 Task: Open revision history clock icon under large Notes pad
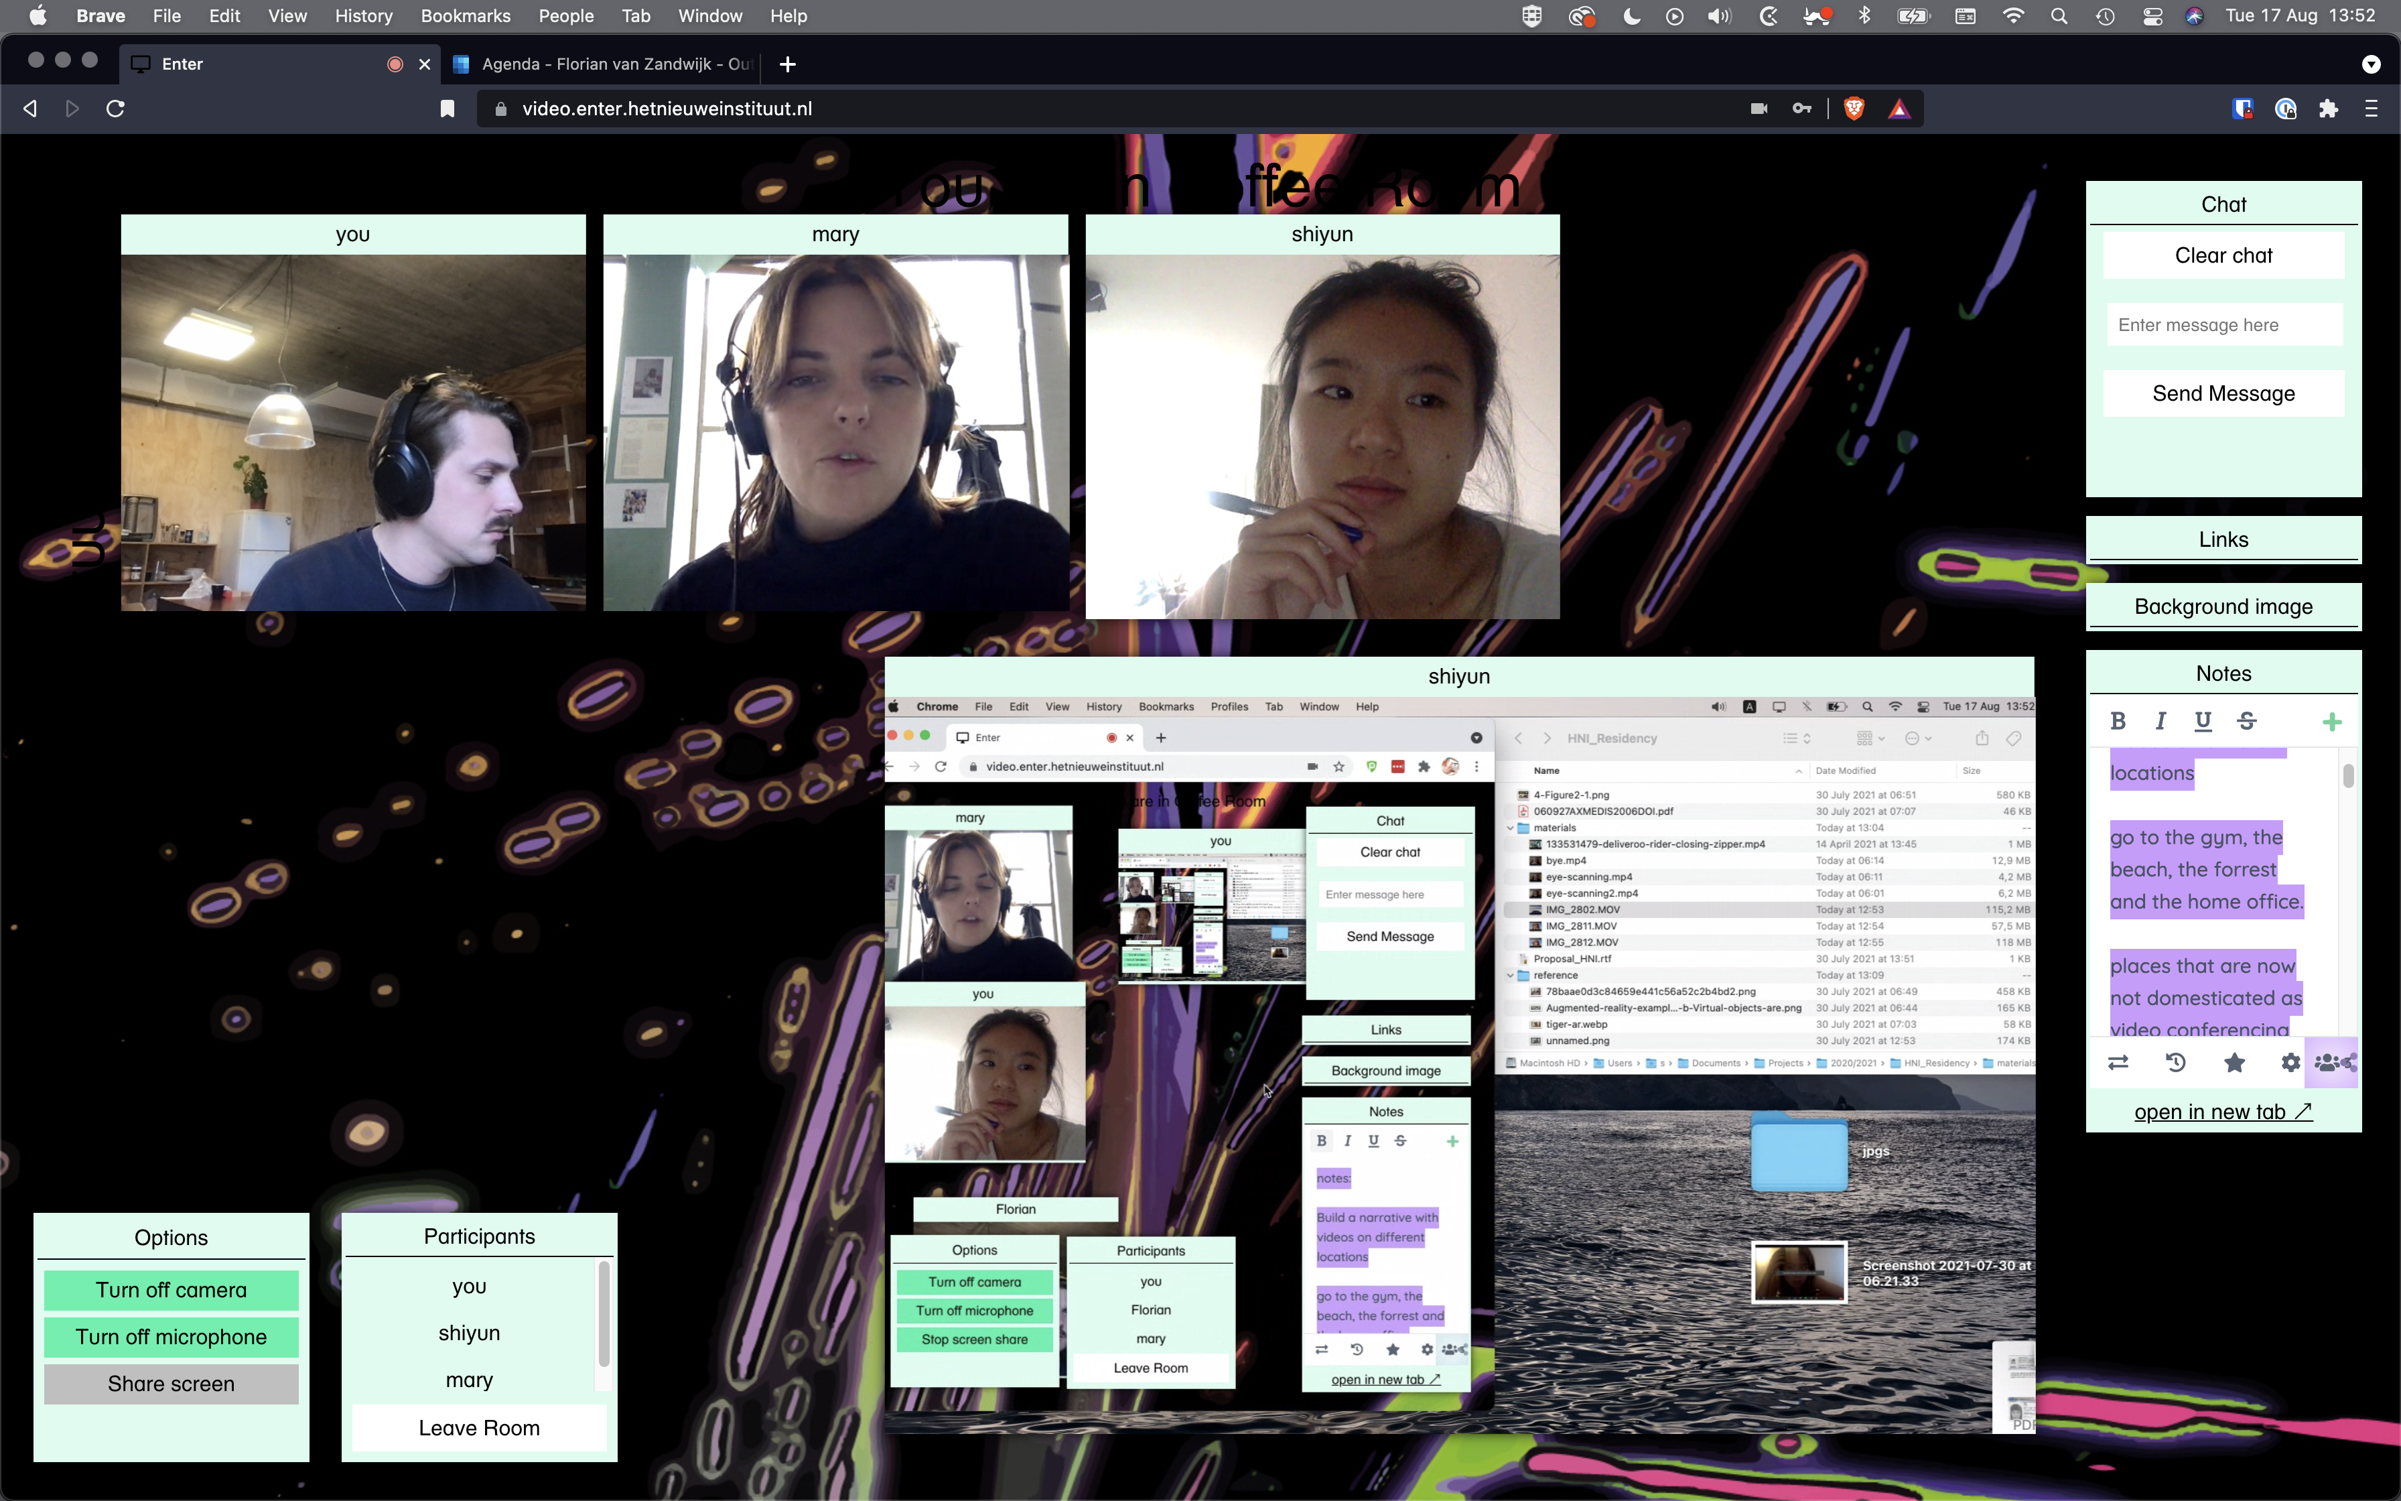click(2175, 1062)
